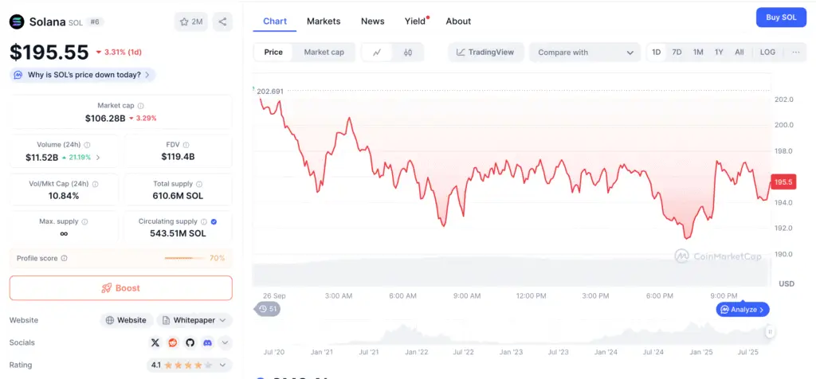Screen dimensions: 816x379
Task: Grab the chart range slider handle
Action: pos(770,332)
